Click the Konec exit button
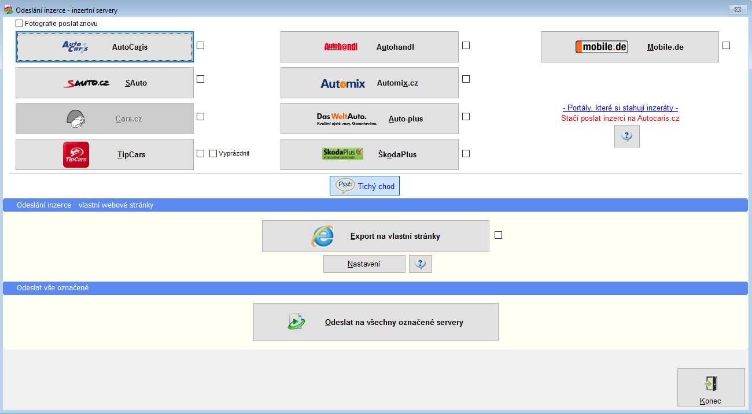 coord(710,387)
